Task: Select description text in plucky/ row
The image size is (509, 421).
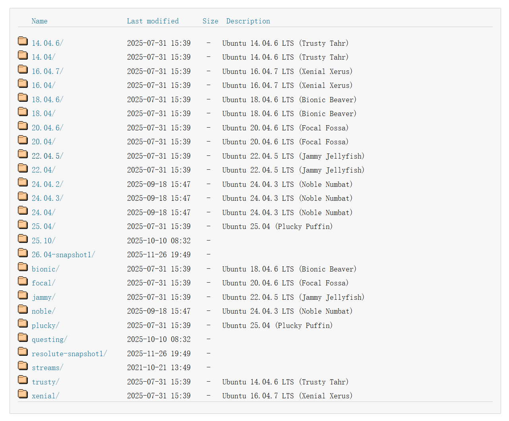Action: [277, 326]
